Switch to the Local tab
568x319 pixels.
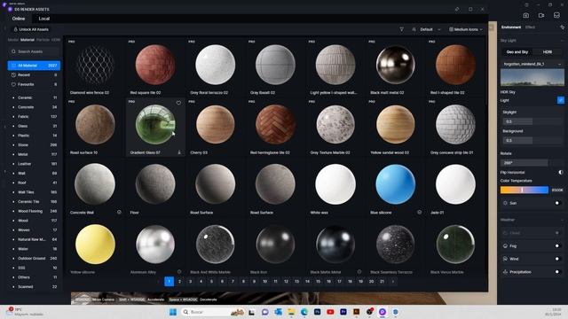[44, 19]
